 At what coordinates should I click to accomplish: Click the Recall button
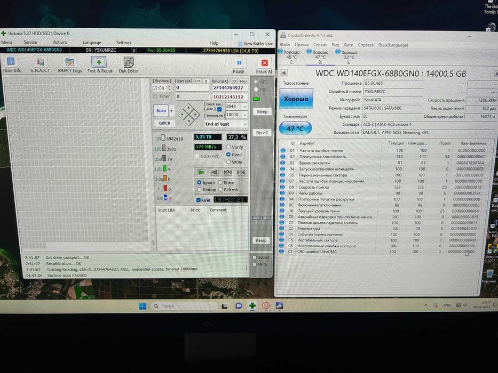click(x=262, y=133)
